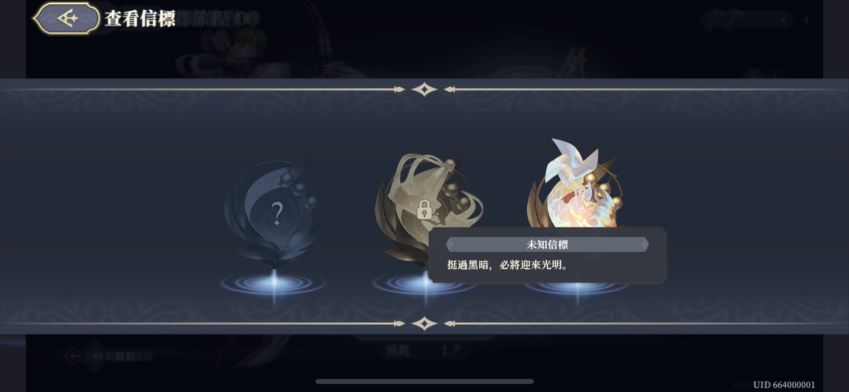Go back using the trident arrow button
This screenshot has height=392, width=849.
66,18
